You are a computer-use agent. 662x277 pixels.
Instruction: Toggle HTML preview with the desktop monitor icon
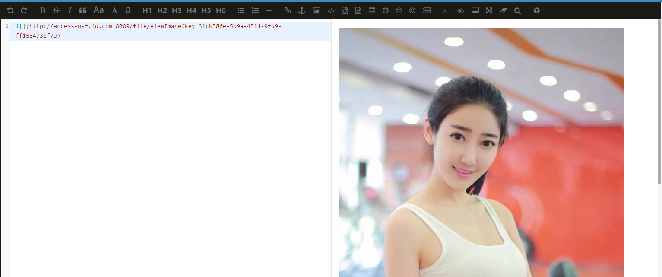tap(475, 10)
